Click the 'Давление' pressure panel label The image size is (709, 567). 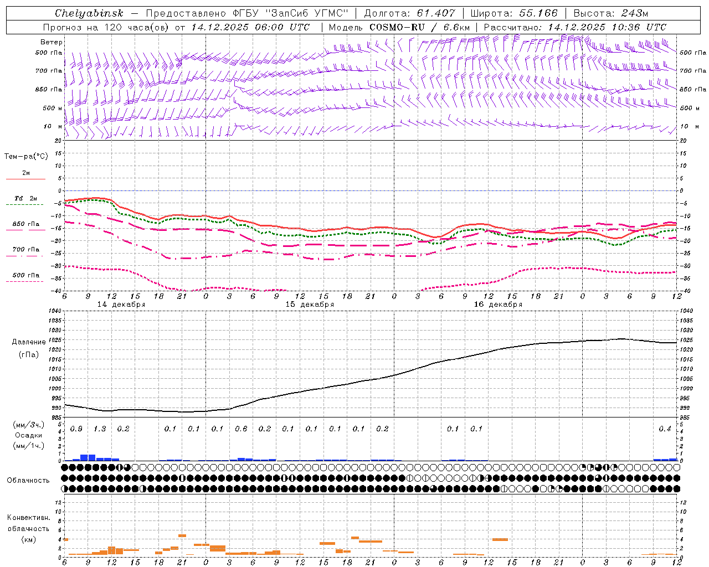(29, 342)
